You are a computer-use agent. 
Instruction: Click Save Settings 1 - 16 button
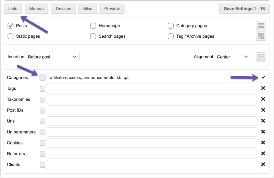244,9
